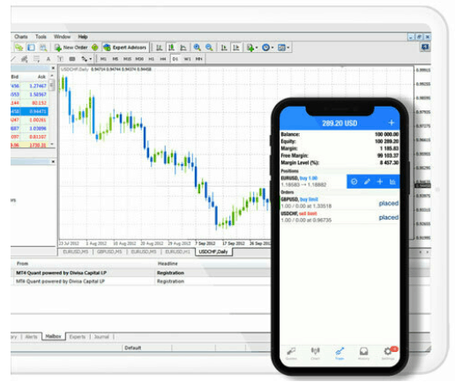Select the candlestick chart type icon
The height and width of the screenshot is (382, 455).
tap(171, 48)
